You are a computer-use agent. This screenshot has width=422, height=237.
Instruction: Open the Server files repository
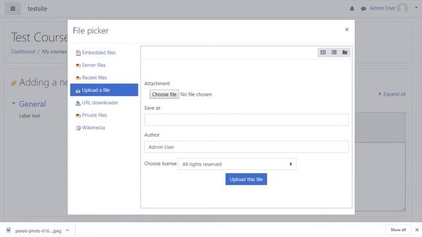point(94,65)
